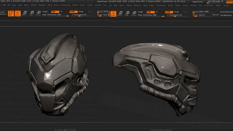Open the Transform menu

(x=209, y=5)
